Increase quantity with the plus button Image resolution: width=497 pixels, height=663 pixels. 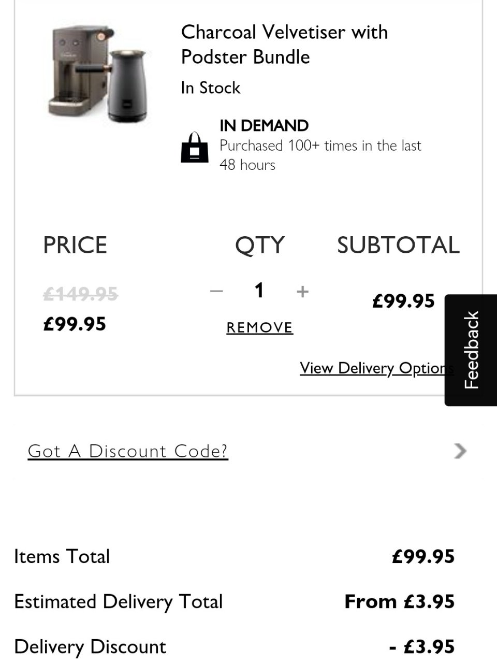(x=303, y=291)
